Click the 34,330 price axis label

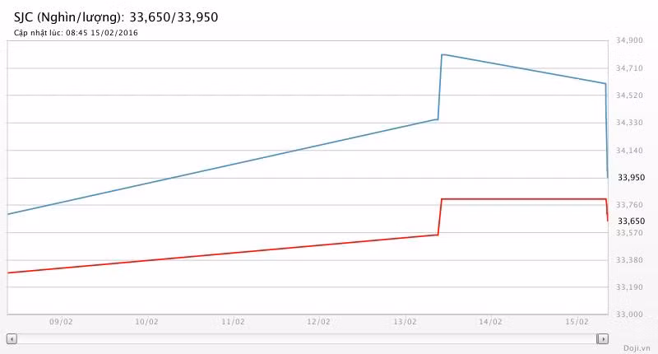[629, 123]
